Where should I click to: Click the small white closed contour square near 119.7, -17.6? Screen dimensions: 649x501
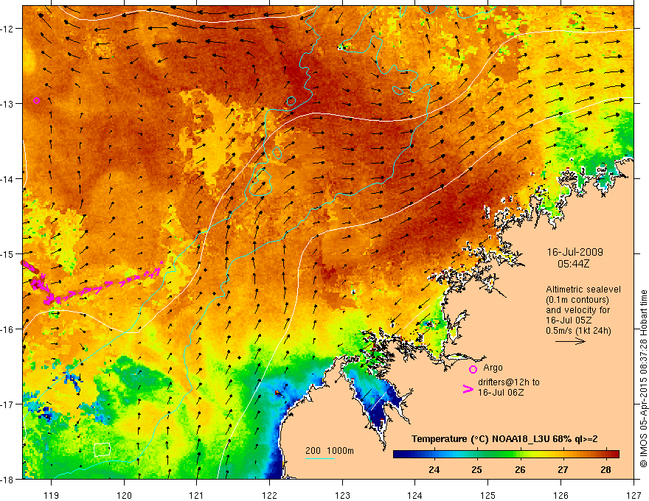[103, 449]
